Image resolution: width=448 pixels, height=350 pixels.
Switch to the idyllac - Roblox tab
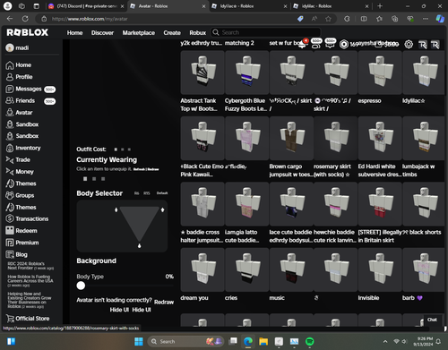(331, 6)
